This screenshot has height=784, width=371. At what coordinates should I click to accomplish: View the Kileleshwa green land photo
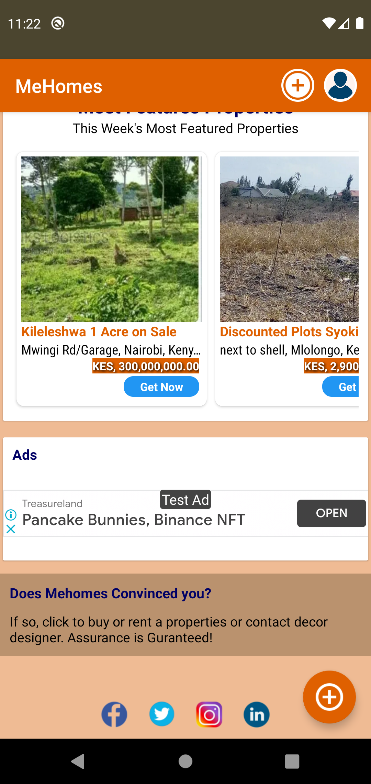click(110, 239)
